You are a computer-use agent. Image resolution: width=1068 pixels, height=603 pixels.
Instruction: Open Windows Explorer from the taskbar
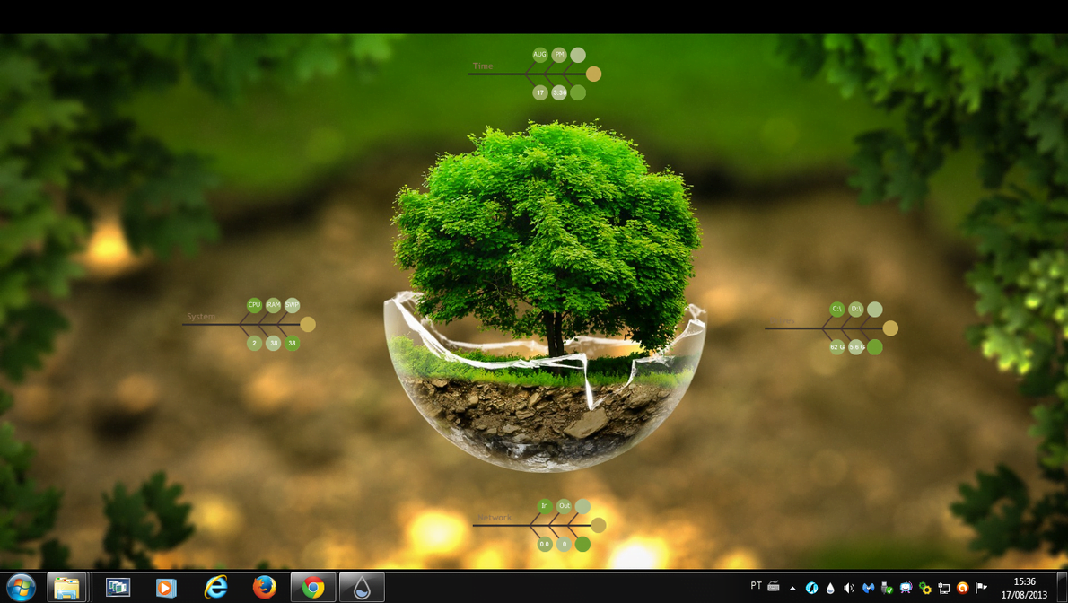(x=67, y=588)
